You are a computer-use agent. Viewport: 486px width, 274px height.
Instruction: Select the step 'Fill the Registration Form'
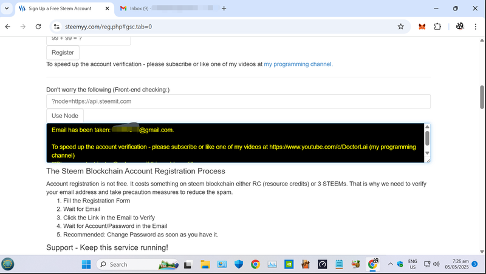click(x=97, y=201)
